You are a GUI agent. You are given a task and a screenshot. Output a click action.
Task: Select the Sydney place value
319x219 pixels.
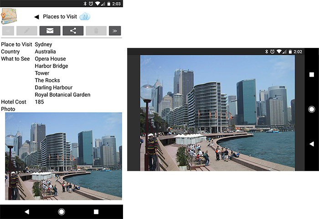point(43,45)
